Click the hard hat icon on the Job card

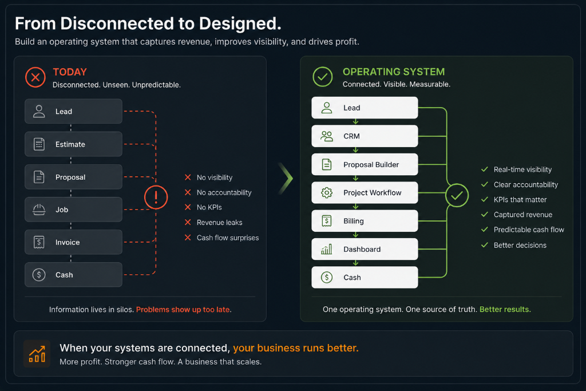pos(39,210)
